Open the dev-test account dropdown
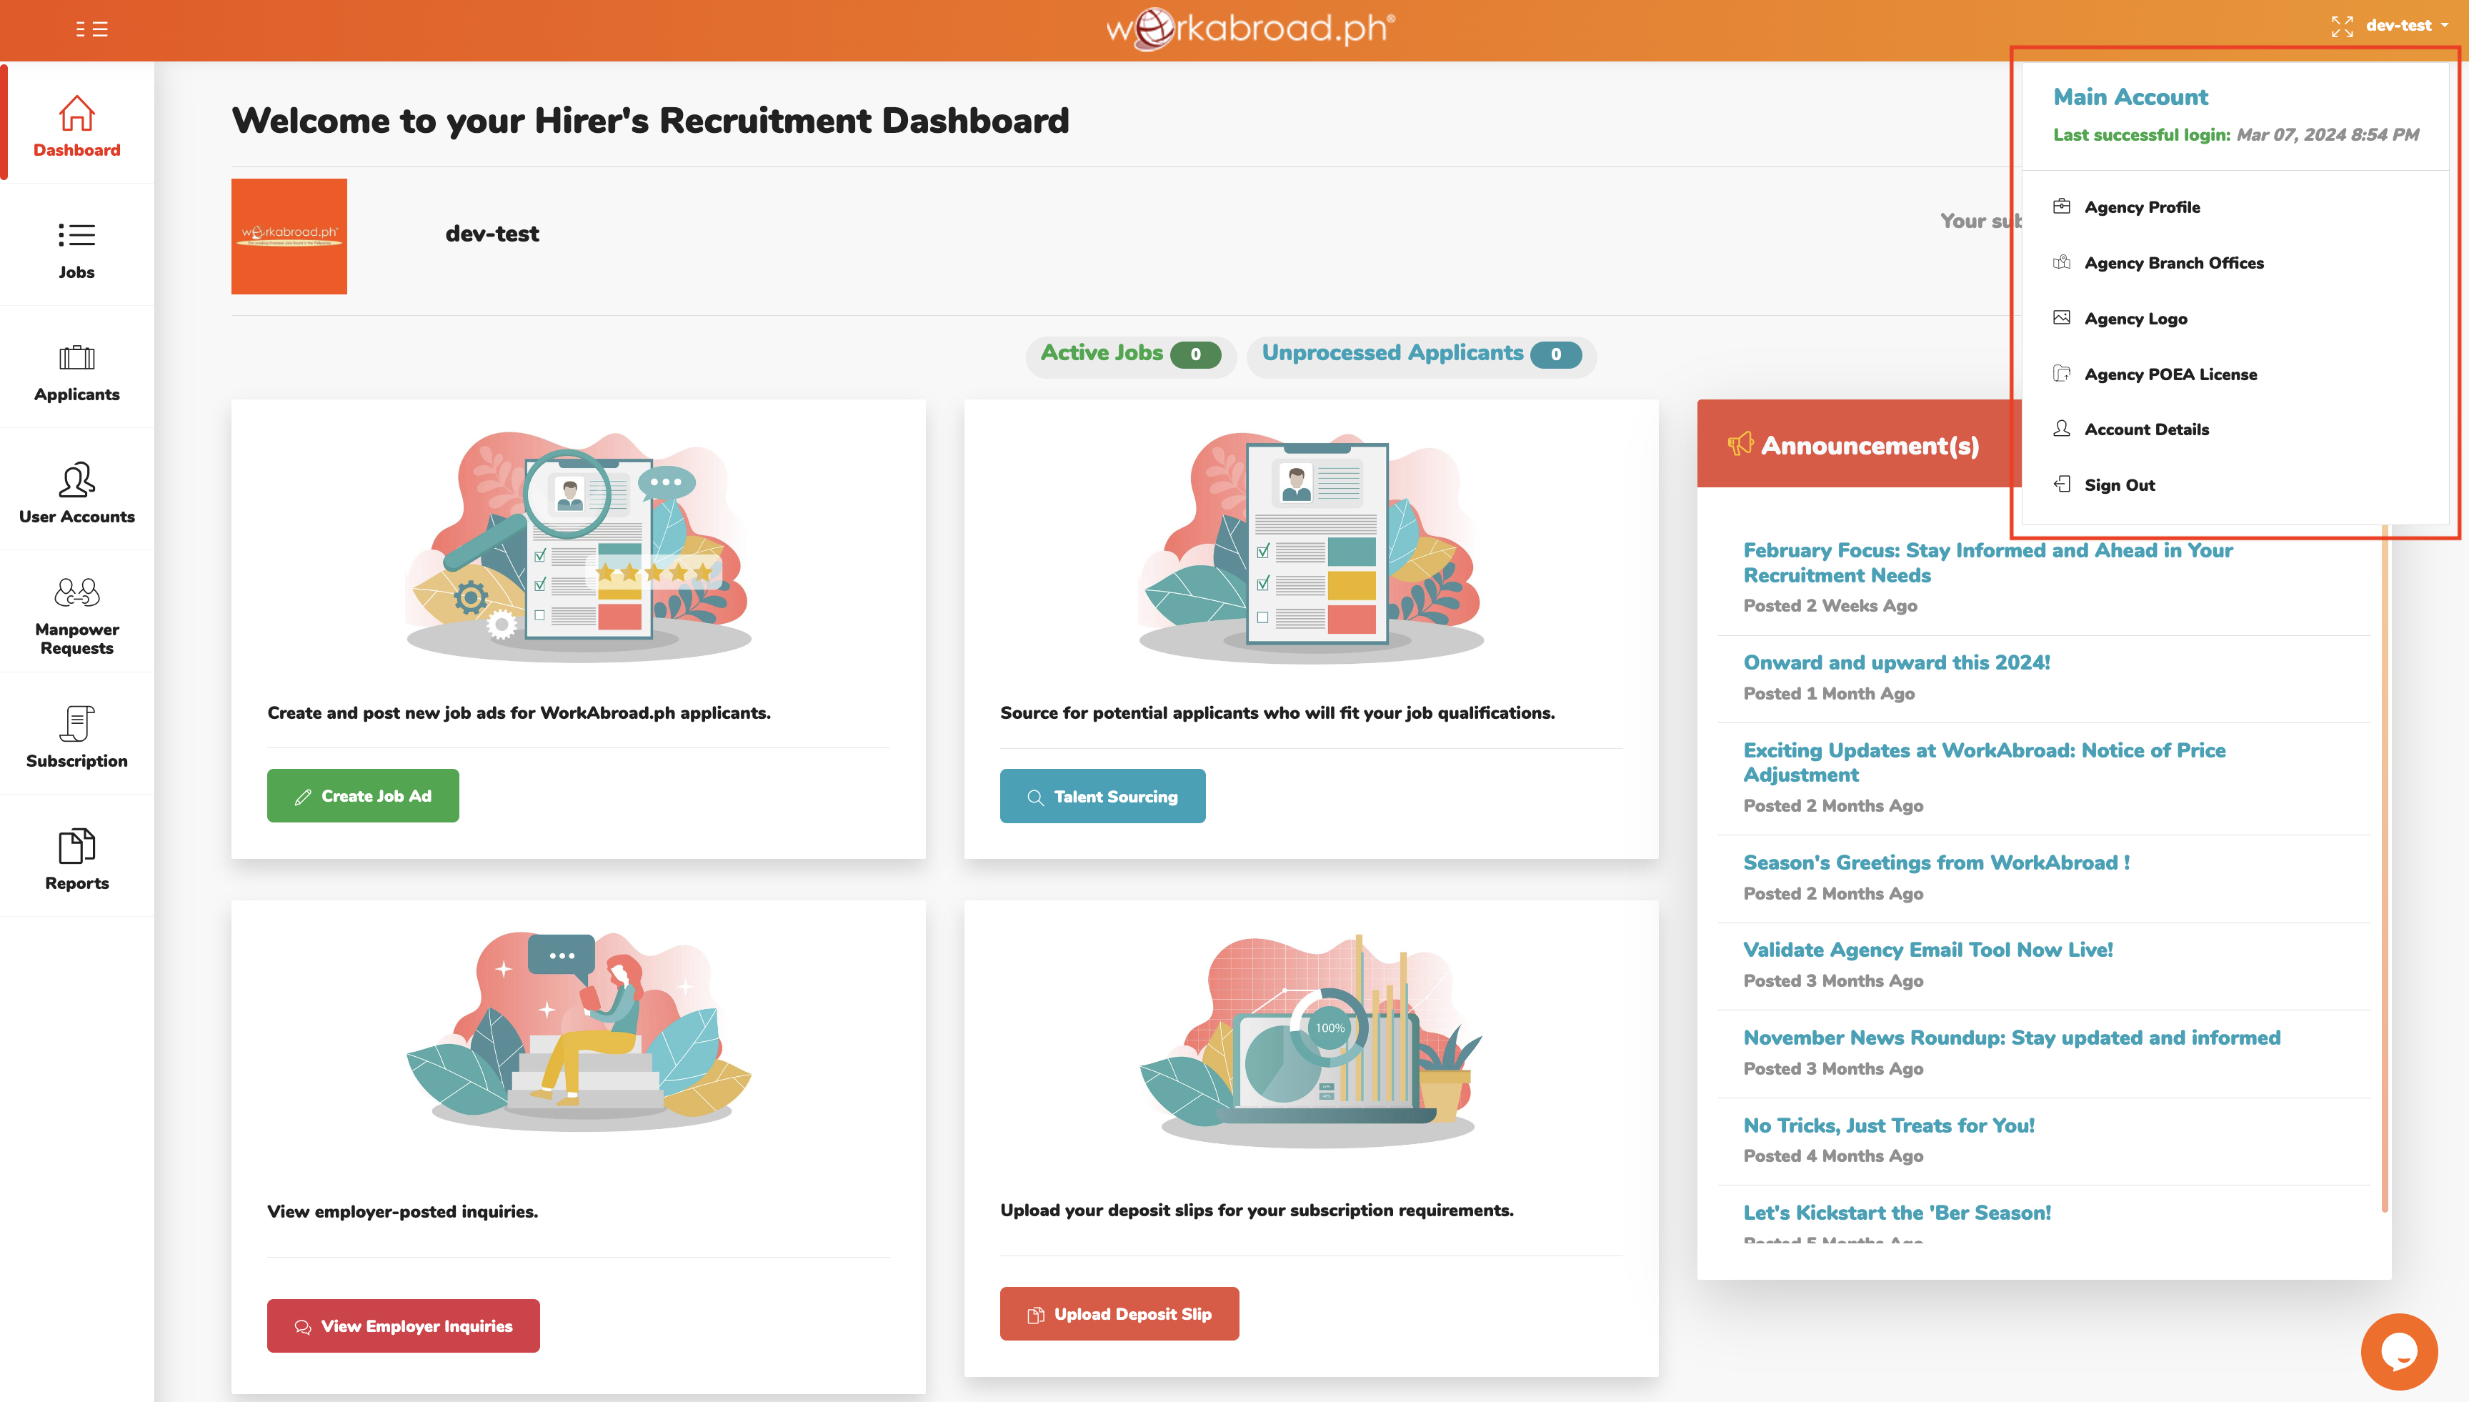The height and width of the screenshot is (1402, 2469). click(2402, 26)
